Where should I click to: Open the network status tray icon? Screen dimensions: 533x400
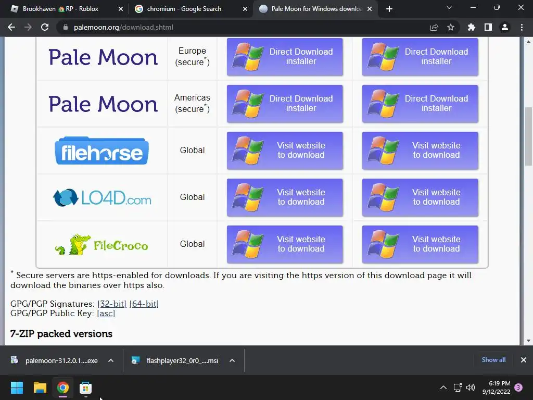458,387
